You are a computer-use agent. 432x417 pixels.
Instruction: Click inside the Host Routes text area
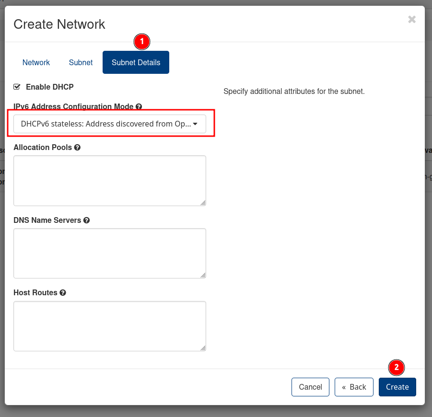click(109, 326)
